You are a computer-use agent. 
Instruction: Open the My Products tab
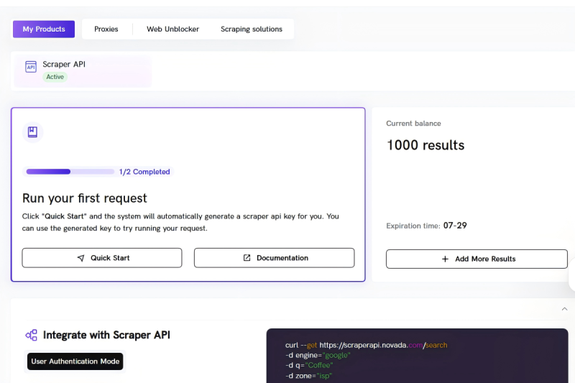pos(44,29)
